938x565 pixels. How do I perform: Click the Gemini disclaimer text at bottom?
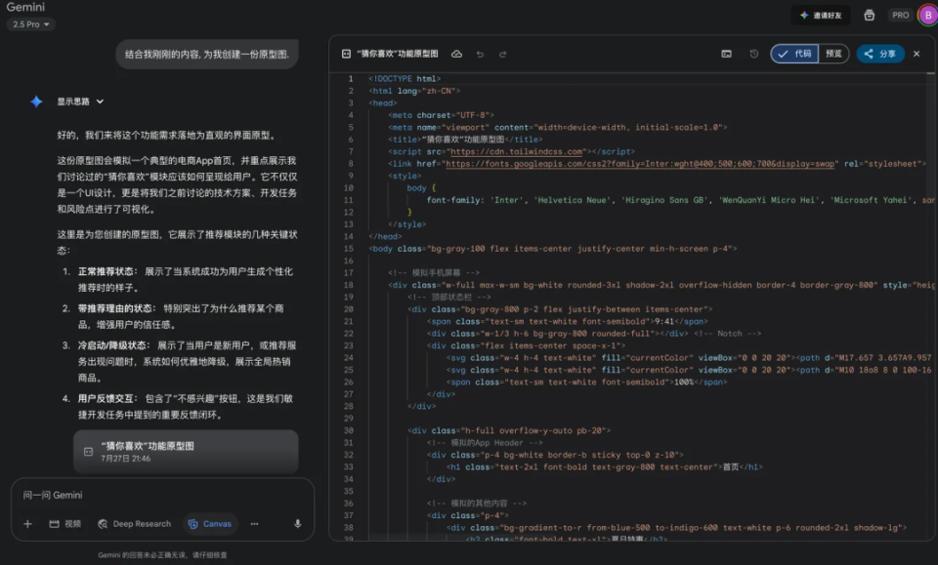pyautogui.click(x=162, y=555)
